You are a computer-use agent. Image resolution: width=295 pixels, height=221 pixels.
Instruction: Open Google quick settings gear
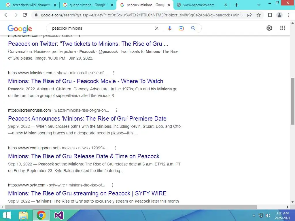[269, 28]
